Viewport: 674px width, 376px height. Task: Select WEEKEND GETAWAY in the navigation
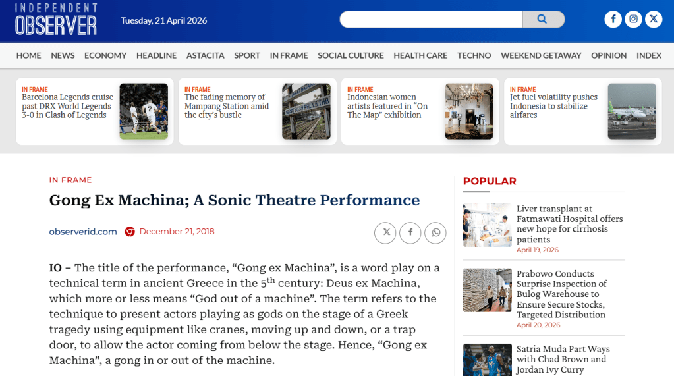(x=541, y=55)
